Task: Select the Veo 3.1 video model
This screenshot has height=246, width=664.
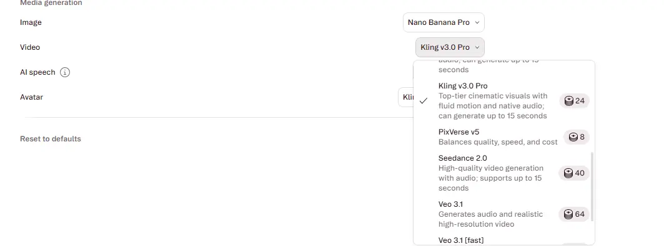Action: pyautogui.click(x=504, y=214)
